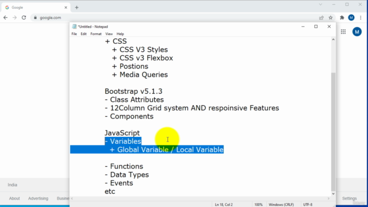The height and width of the screenshot is (207, 368).
Task: Click Notepad vertical scrollbar thumb
Action: 333,132
